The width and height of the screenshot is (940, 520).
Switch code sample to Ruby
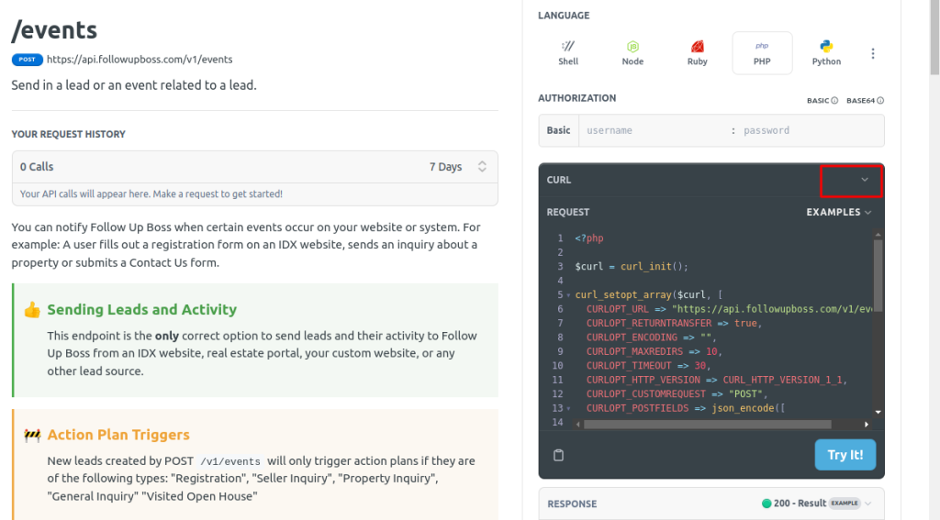698,52
